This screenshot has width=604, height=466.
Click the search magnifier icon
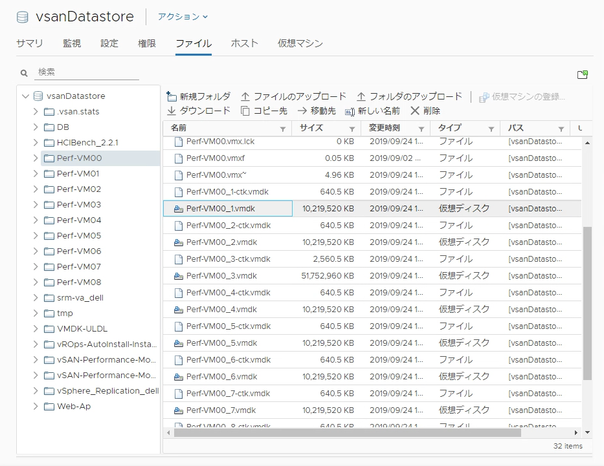click(x=24, y=72)
